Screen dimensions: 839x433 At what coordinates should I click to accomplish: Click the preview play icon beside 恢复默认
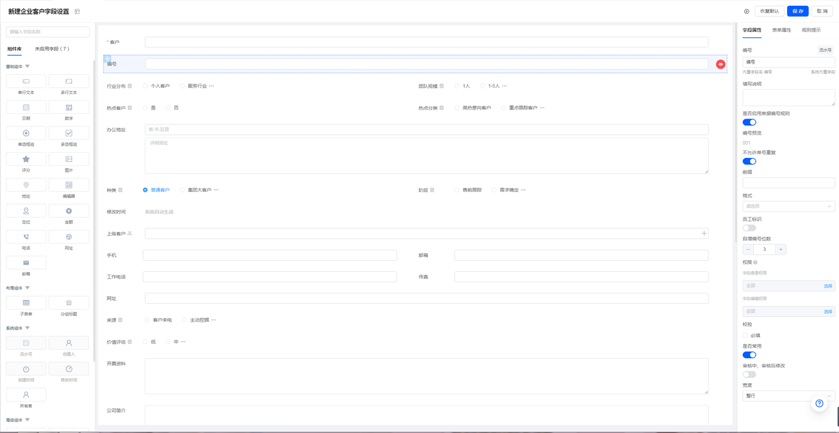(747, 11)
